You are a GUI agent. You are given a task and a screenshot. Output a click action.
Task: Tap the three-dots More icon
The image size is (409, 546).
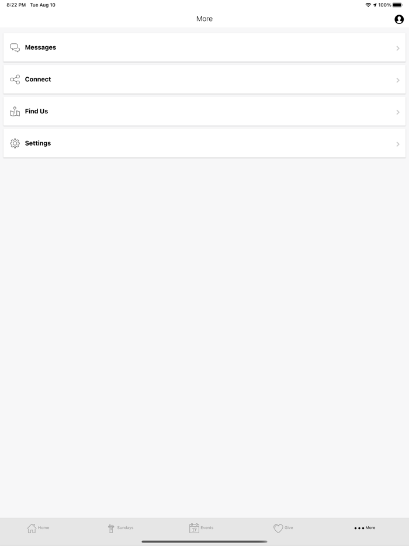coord(359,528)
